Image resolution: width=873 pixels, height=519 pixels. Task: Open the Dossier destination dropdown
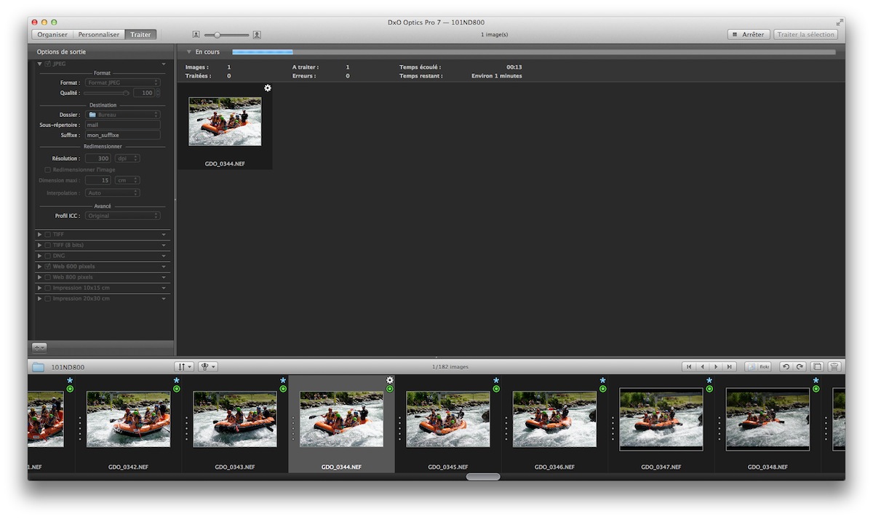pyautogui.click(x=123, y=115)
